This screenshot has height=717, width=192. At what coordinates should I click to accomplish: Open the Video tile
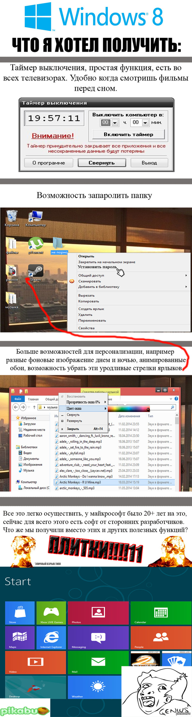click(36, 662)
